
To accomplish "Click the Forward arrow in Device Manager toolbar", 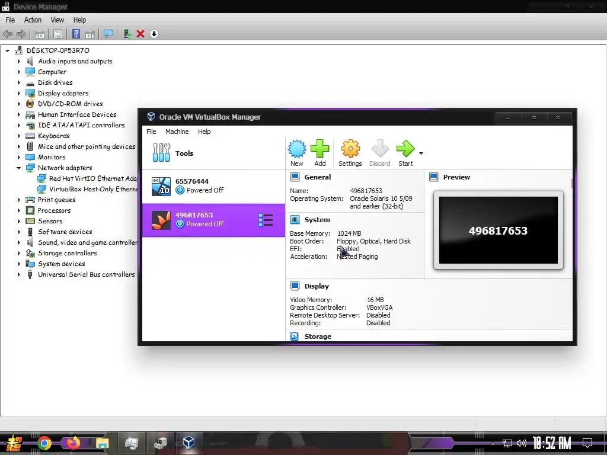I will pyautogui.click(x=21, y=34).
